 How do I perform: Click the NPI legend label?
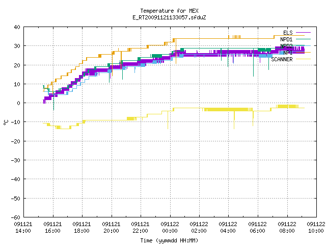pyautogui.click(x=288, y=53)
